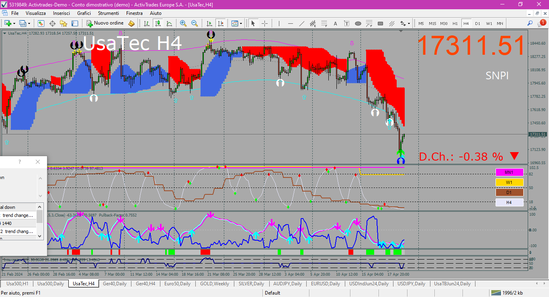
Task: Toggle chart shift
Action: (220, 23)
